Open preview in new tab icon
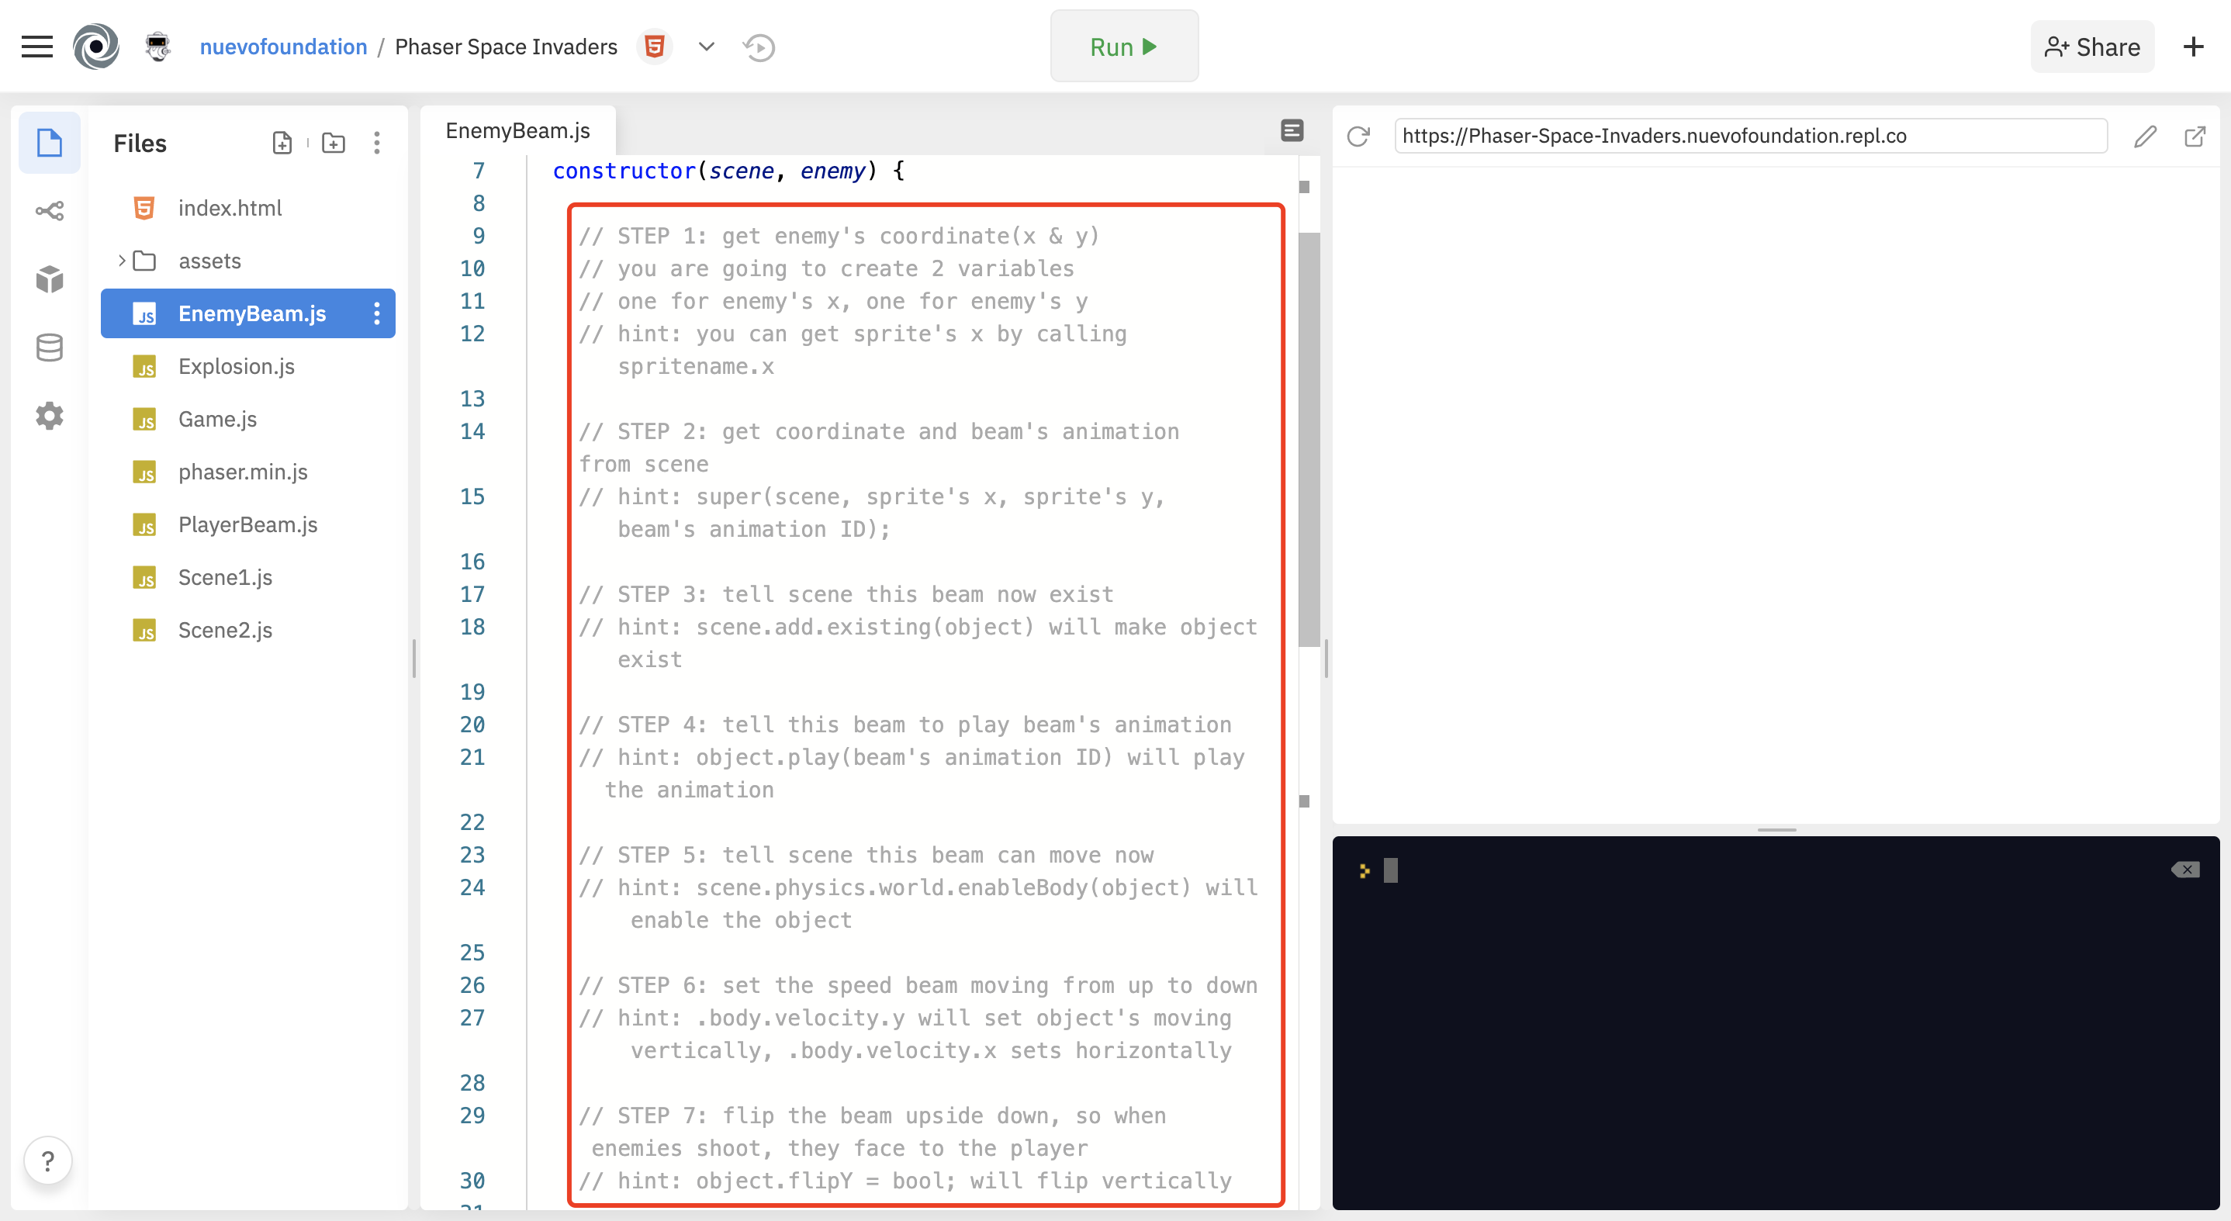Screen dimensions: 2231x1221 point(2195,136)
